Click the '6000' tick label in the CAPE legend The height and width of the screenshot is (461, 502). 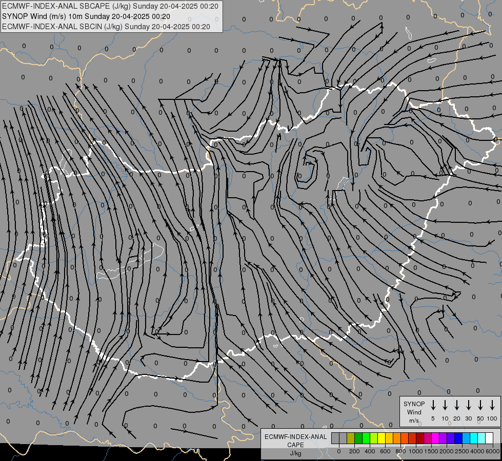pyautogui.click(x=492, y=451)
